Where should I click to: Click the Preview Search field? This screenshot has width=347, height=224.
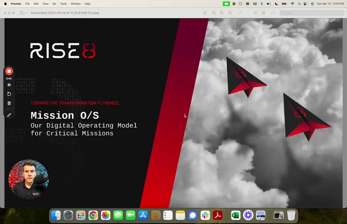pos(312,13)
